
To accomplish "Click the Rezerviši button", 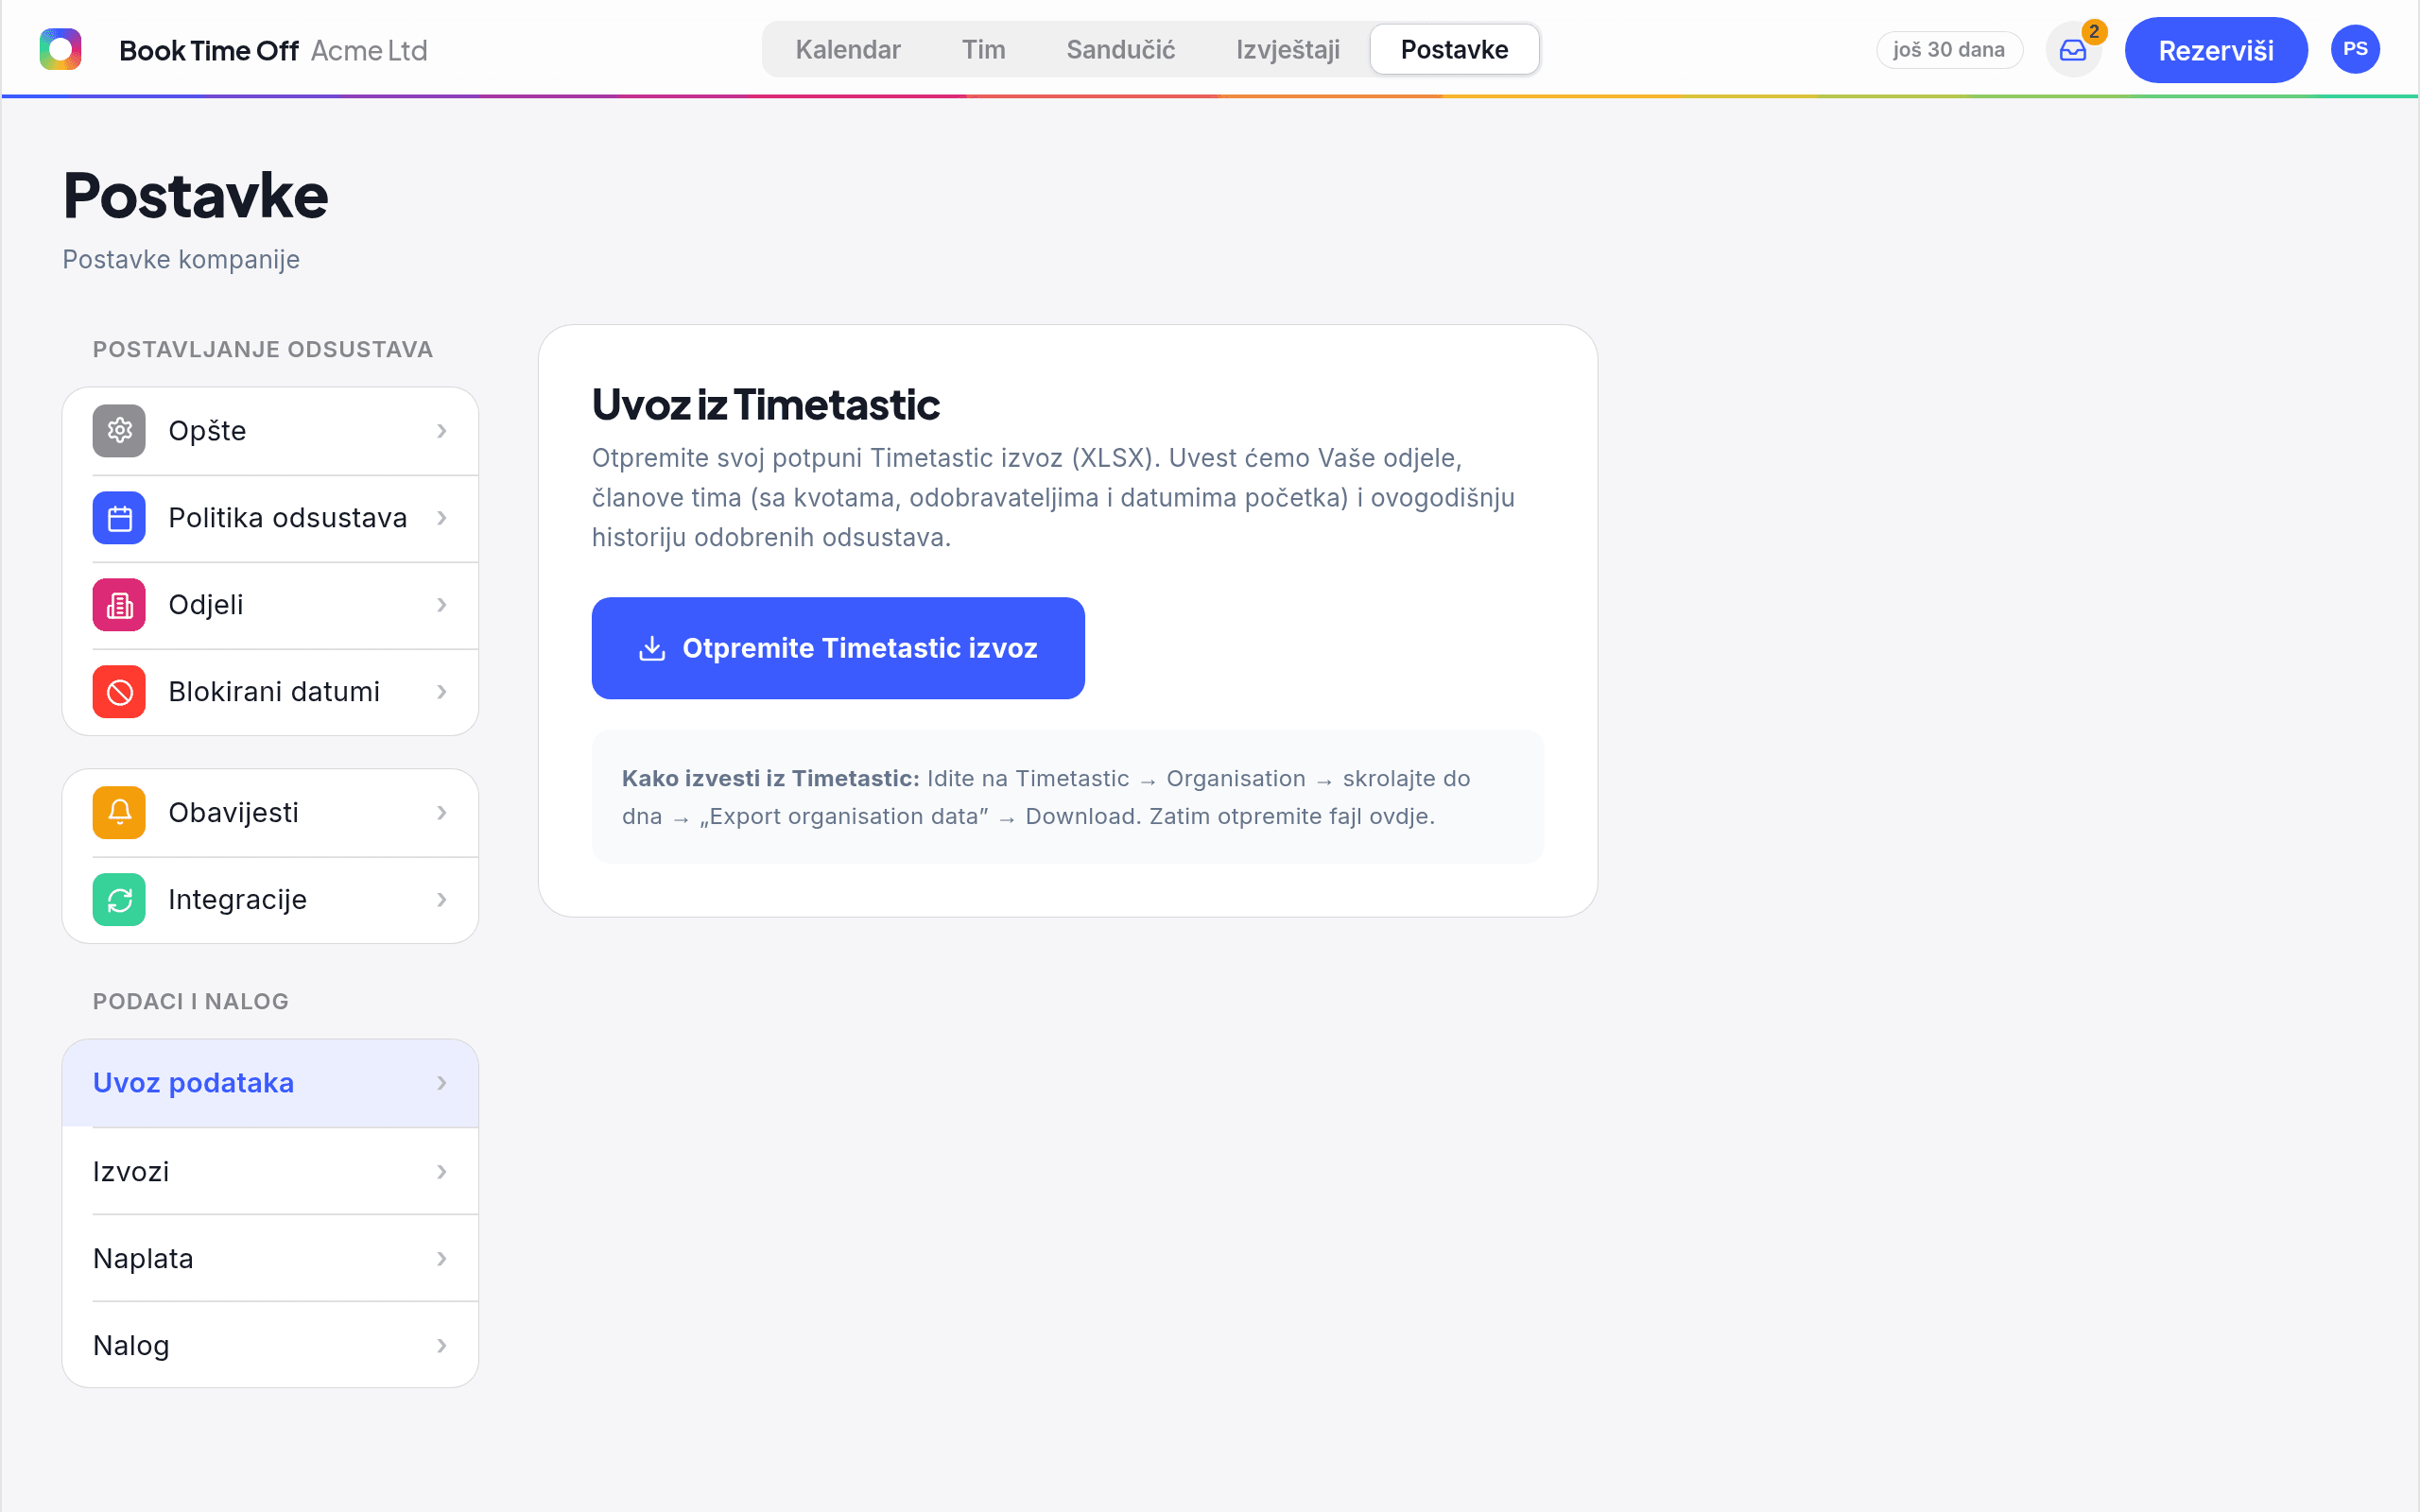I will point(2216,50).
